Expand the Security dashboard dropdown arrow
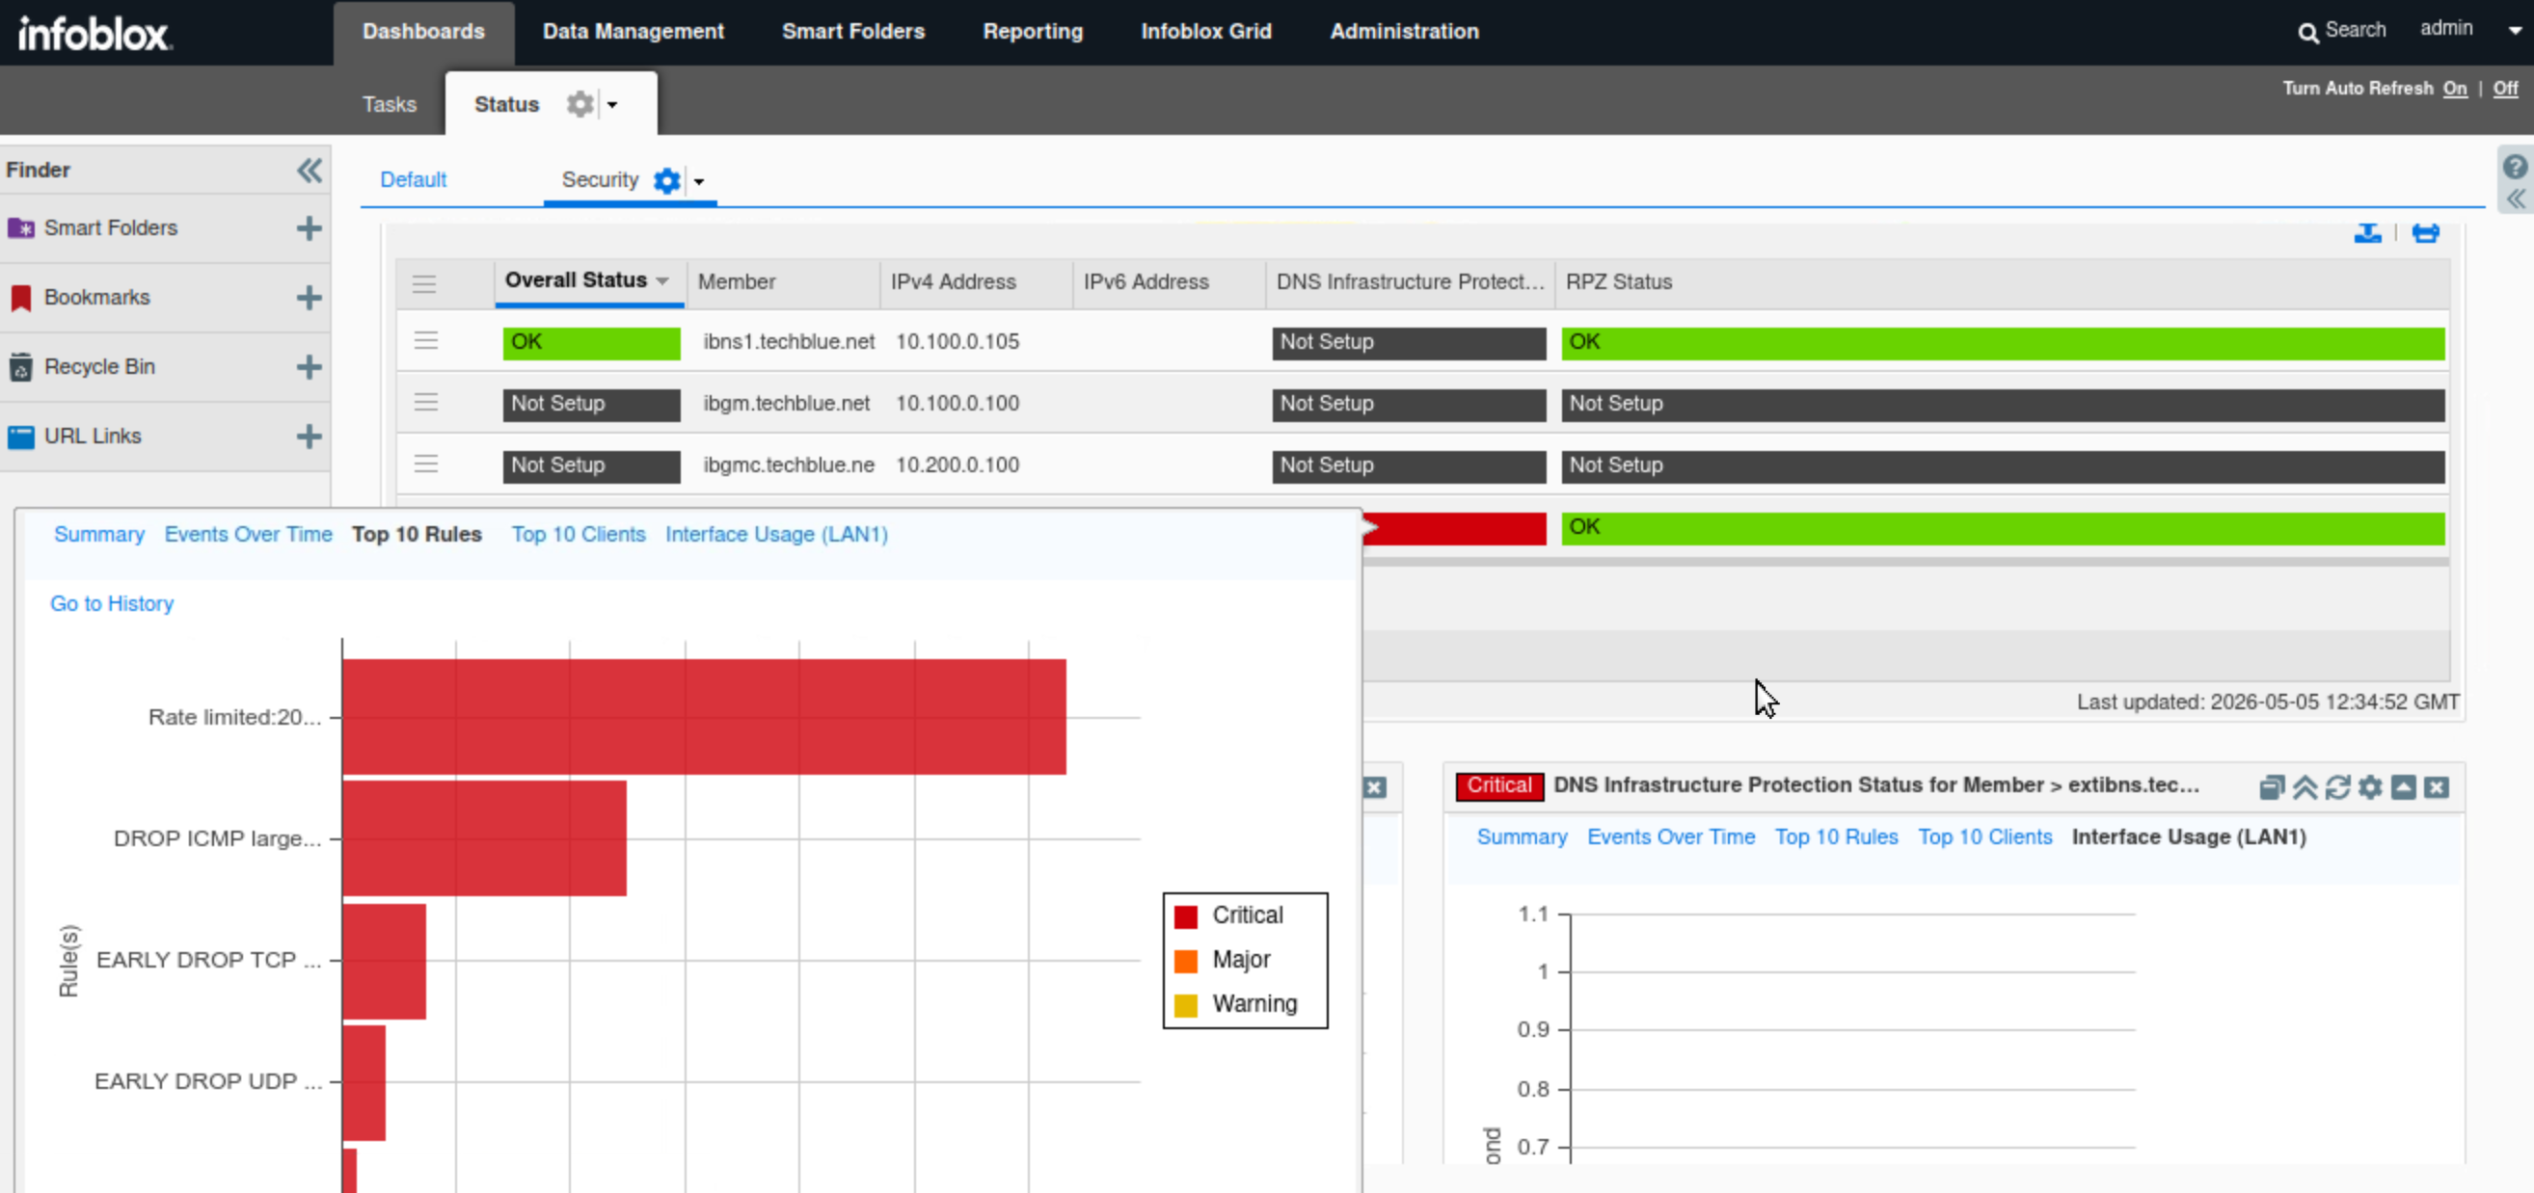 tap(698, 182)
